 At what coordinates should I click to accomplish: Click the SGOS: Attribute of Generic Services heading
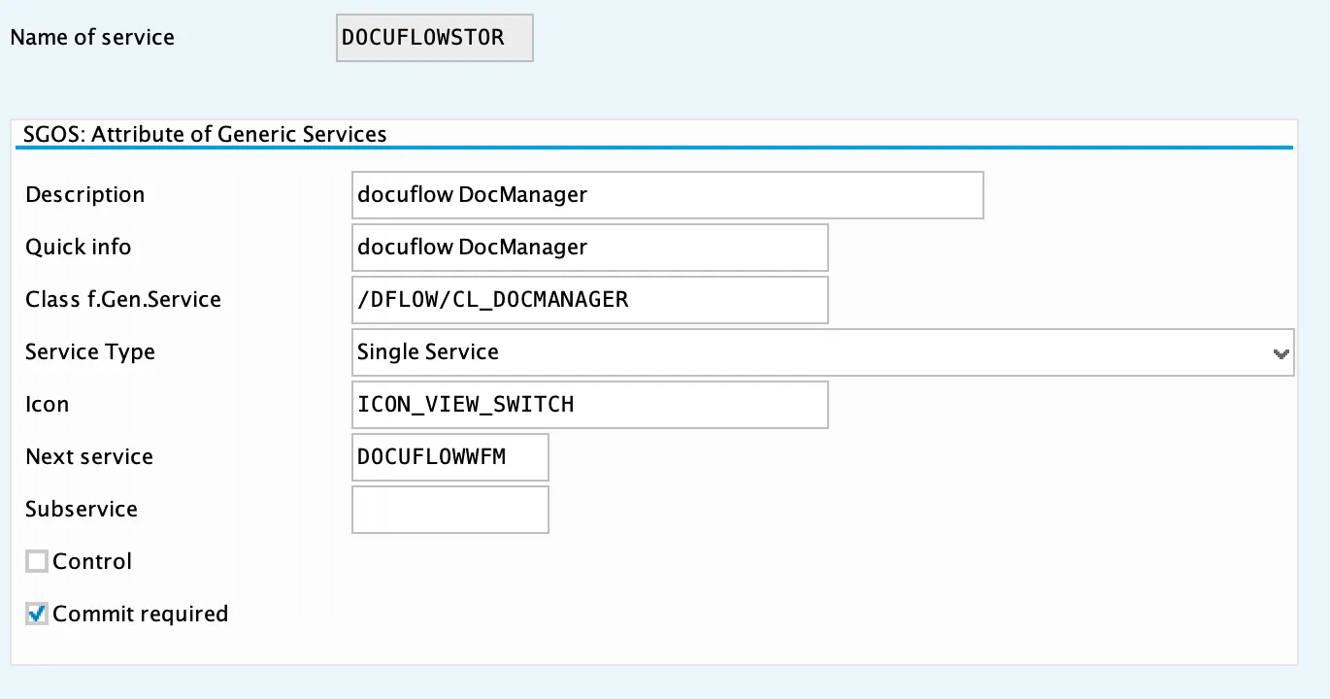(205, 134)
